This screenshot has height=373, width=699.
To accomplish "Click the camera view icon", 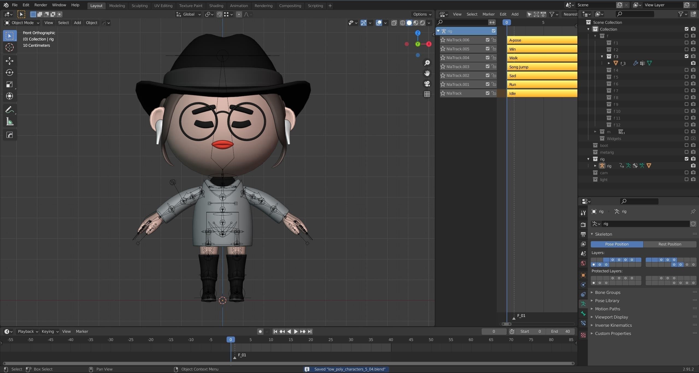I will (427, 84).
